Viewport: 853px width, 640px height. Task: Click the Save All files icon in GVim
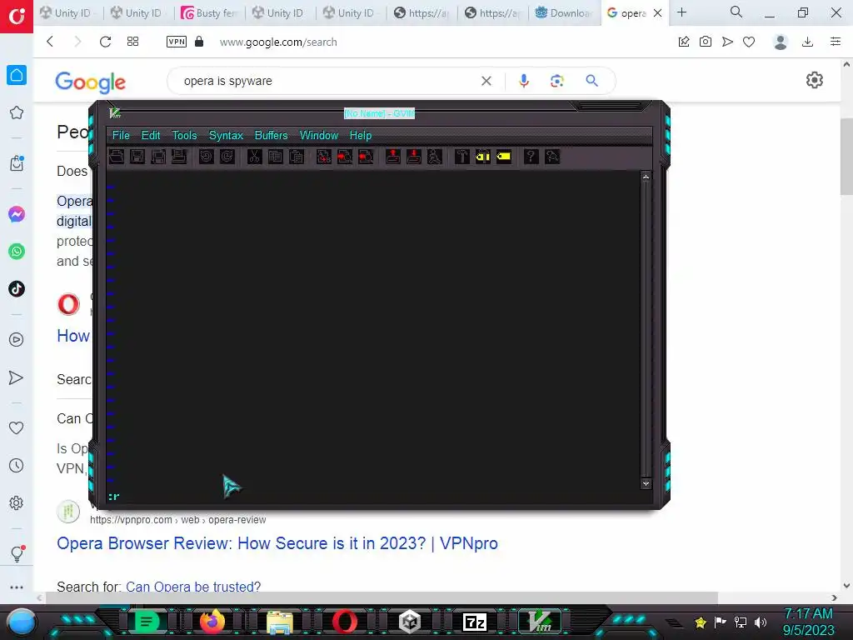(x=158, y=157)
